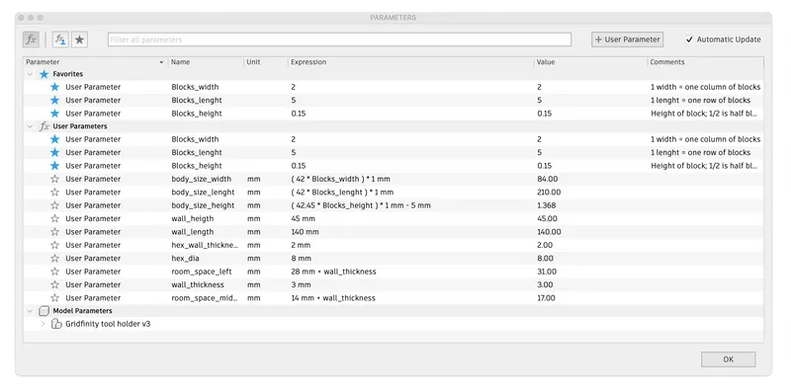Show favorites with the star toolbar icon
The width and height of the screenshot is (791, 392).
pyautogui.click(x=79, y=39)
